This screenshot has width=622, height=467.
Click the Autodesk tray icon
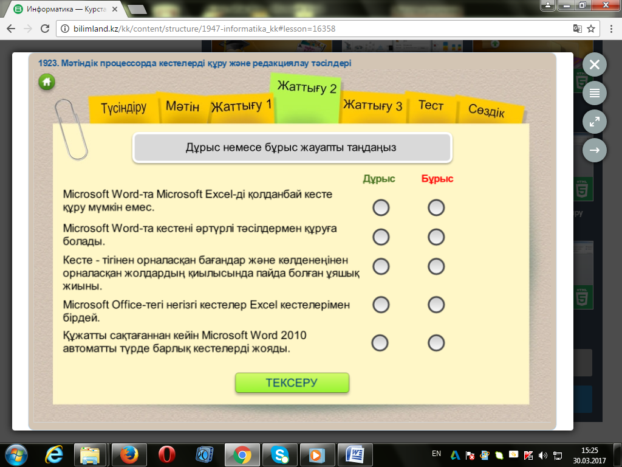coord(455,455)
